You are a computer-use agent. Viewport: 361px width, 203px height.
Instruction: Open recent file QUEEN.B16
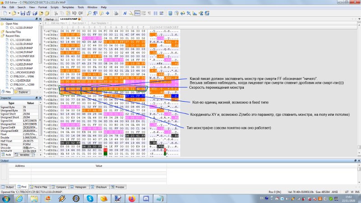(x=20, y=81)
